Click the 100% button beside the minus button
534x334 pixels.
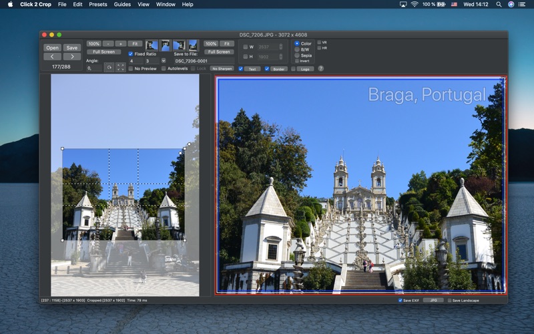click(x=93, y=43)
